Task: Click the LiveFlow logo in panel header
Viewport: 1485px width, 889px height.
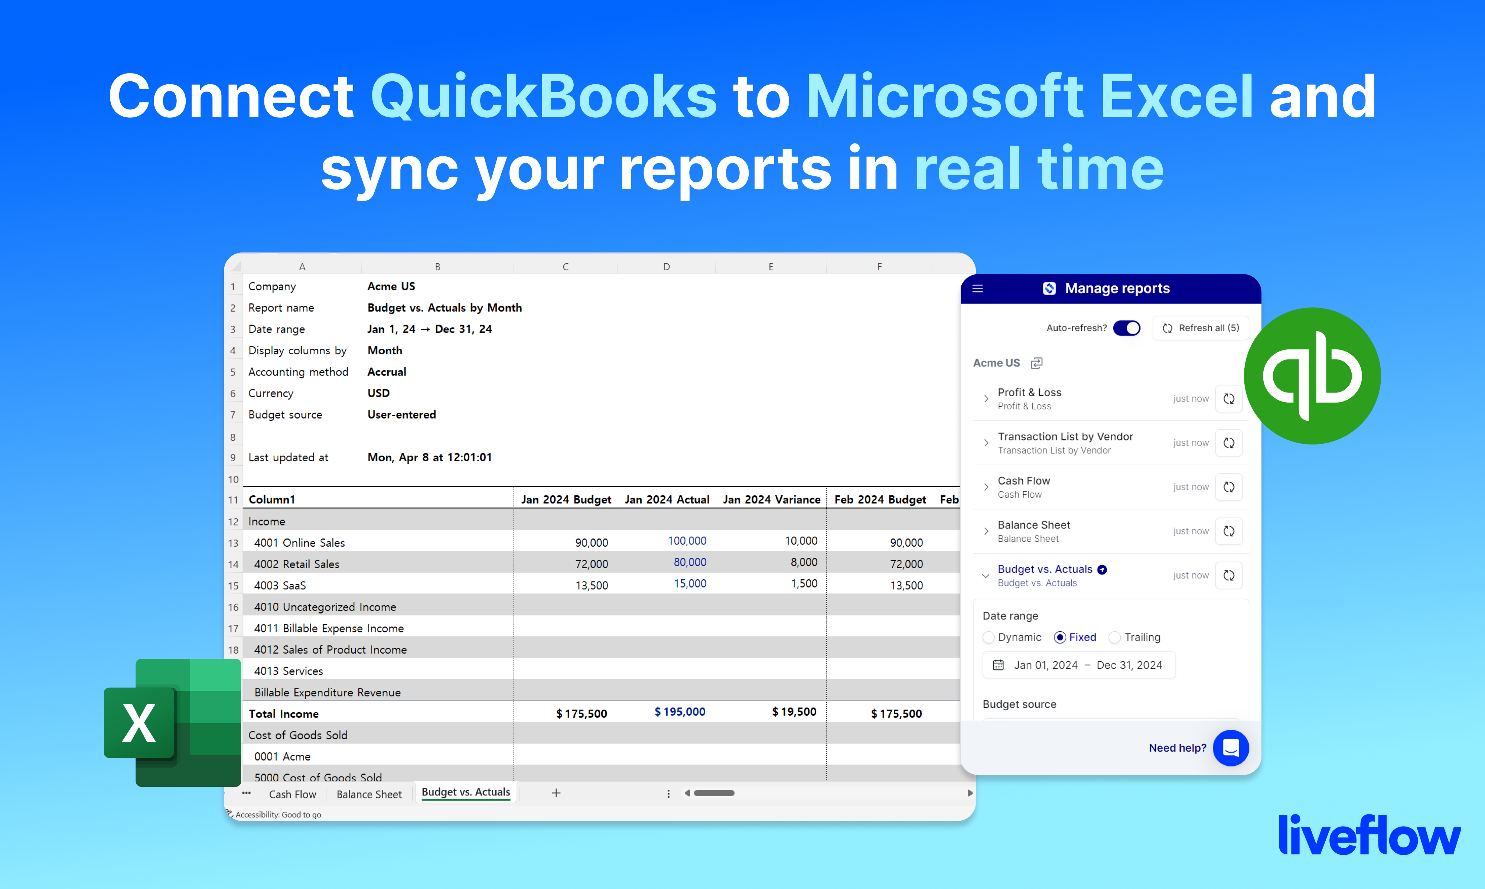Action: click(1049, 289)
